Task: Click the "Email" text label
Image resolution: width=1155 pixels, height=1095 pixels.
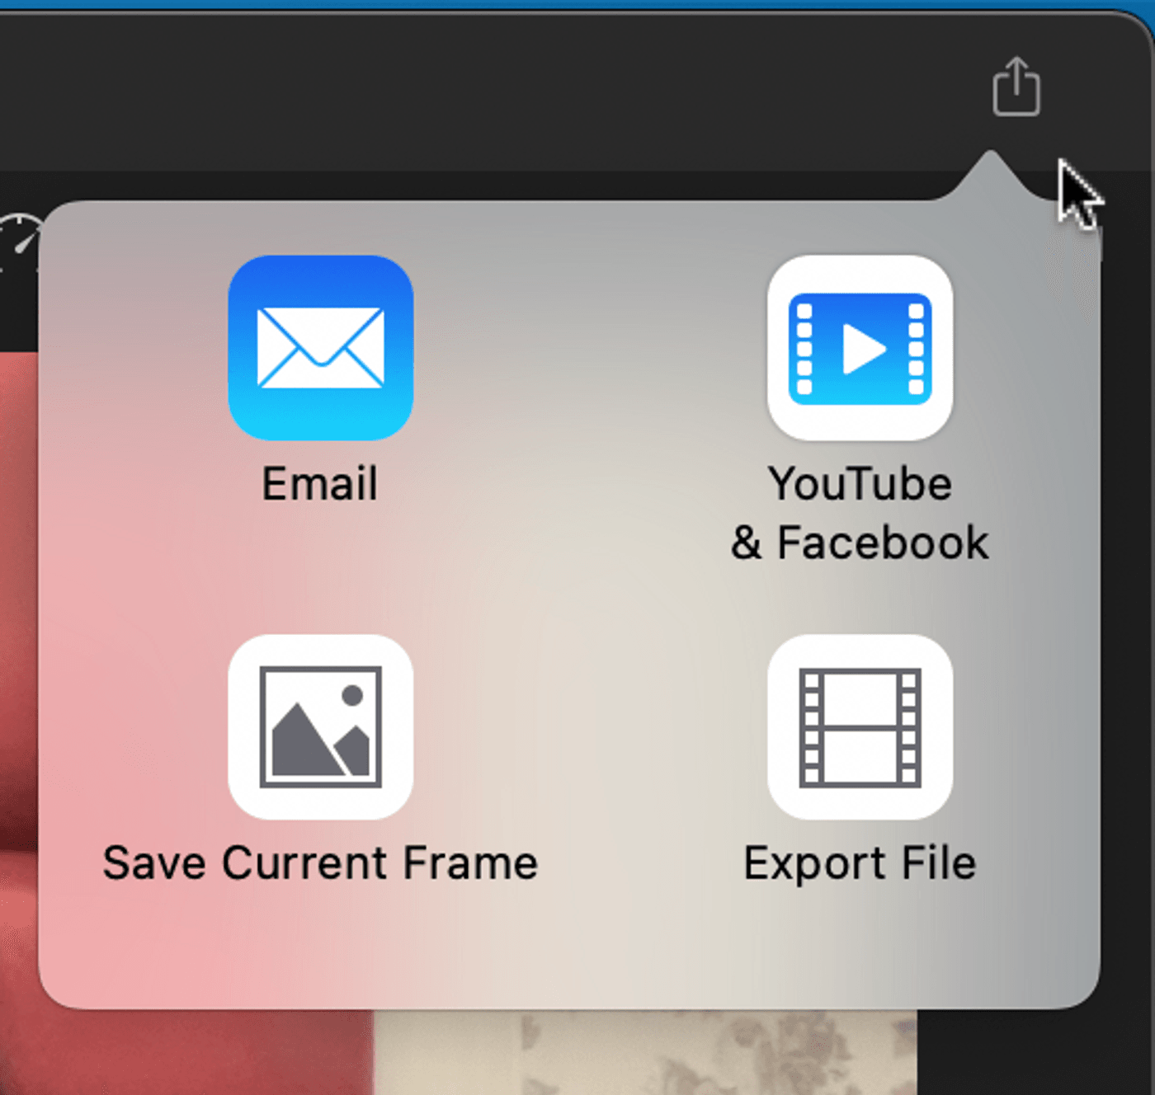Action: coord(320,483)
